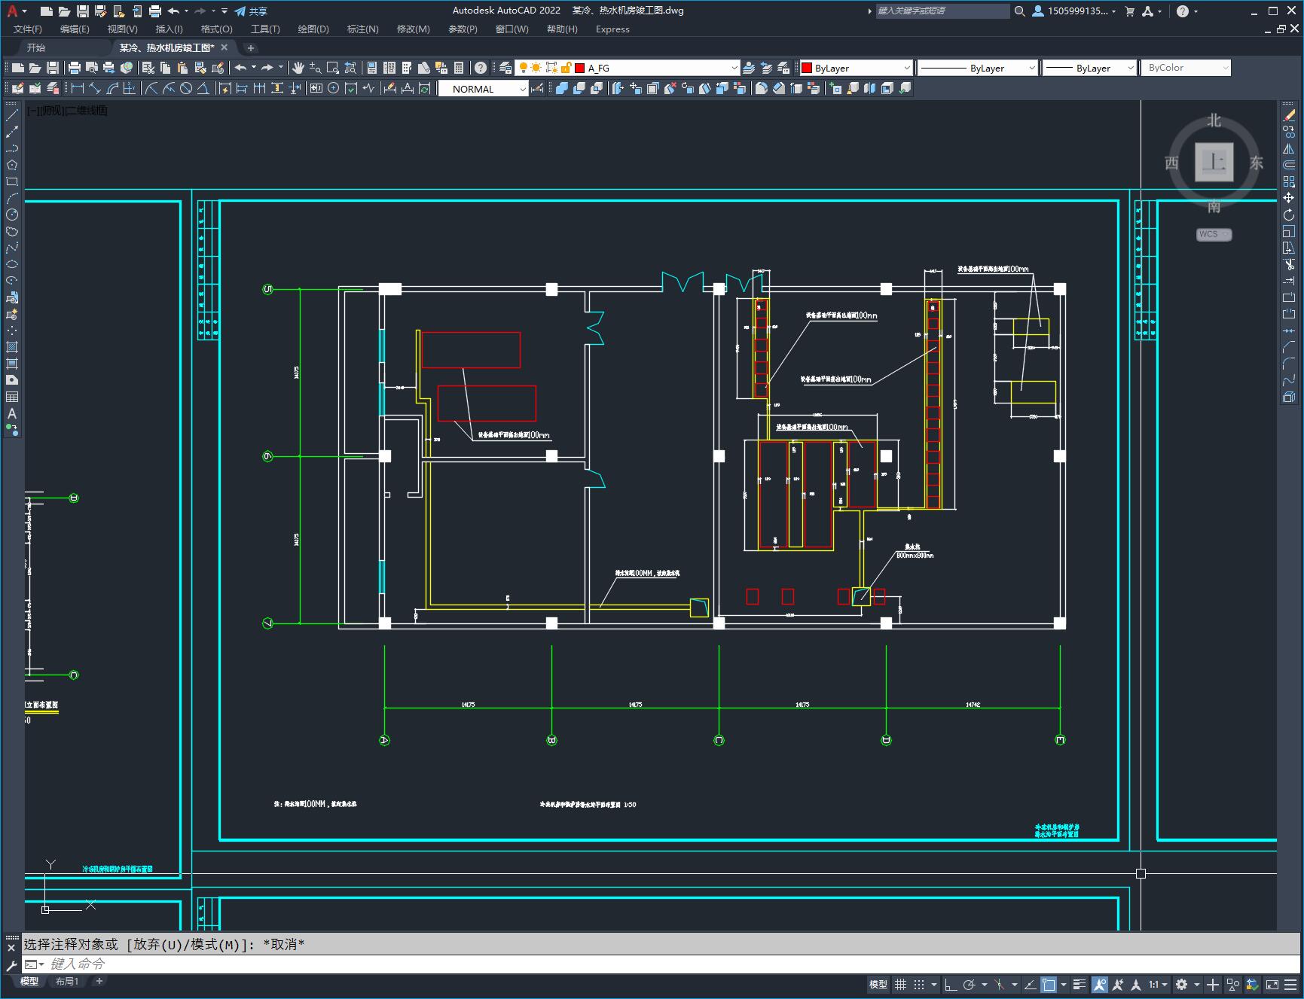
Task: Select the Move tool in right toolbar
Action: point(1289,198)
